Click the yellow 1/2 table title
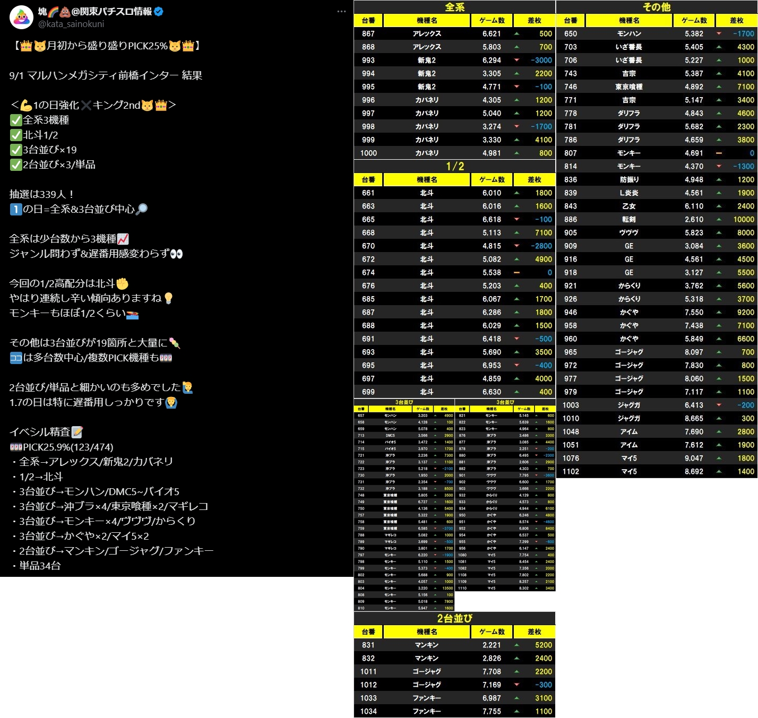Viewport: 758px width, 718px height. (x=455, y=166)
